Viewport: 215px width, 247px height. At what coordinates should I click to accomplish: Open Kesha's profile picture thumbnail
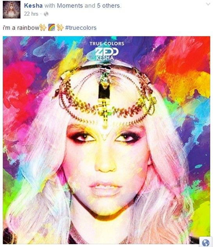pyautogui.click(x=11, y=9)
